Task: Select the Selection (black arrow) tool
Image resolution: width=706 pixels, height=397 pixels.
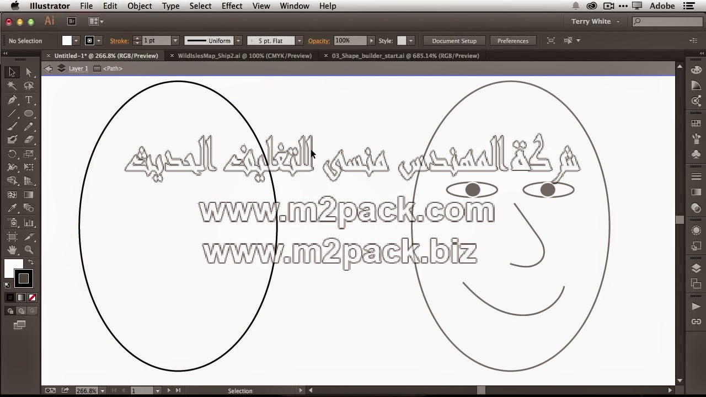Action: point(12,72)
